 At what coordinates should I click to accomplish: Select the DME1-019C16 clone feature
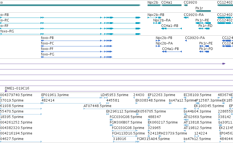119,91
